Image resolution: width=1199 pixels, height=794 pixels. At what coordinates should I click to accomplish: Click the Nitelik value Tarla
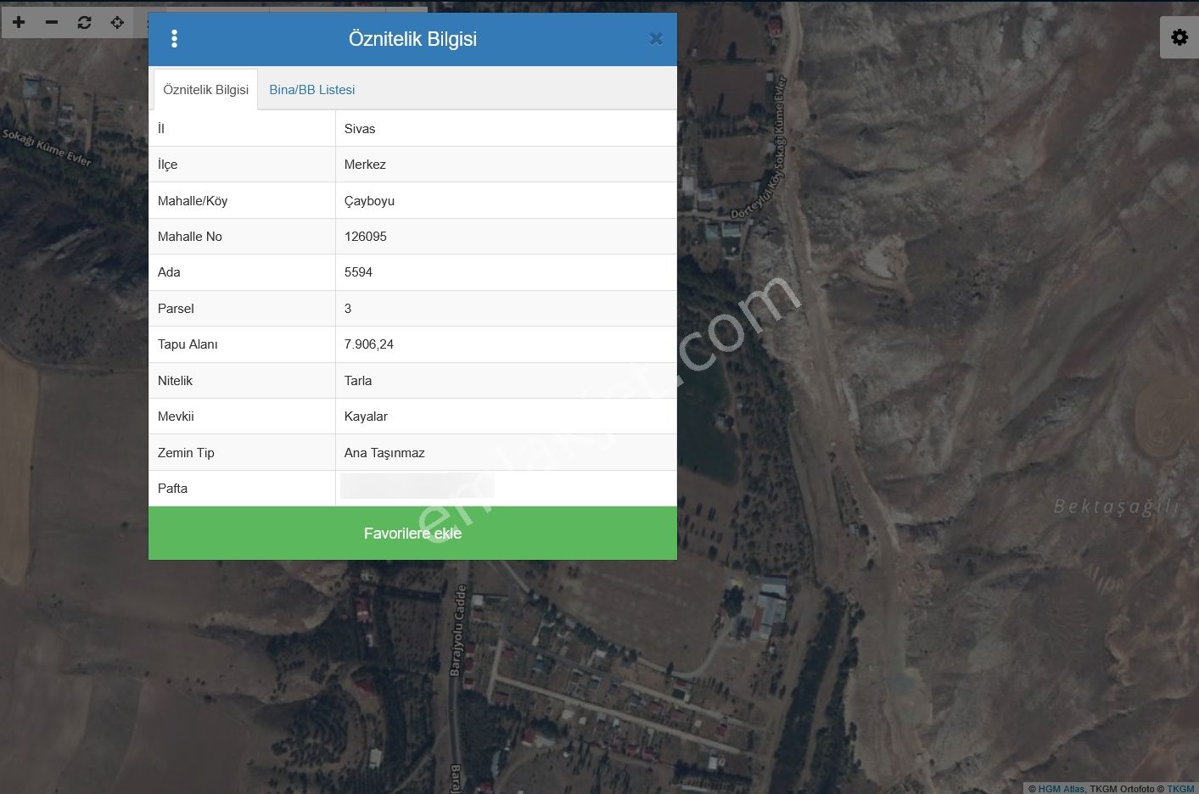358,381
